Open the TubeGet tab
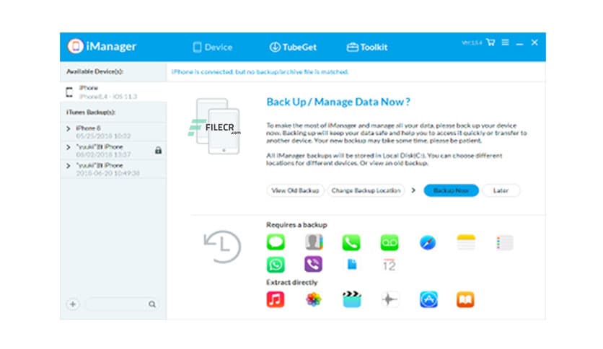The width and height of the screenshot is (603, 349). 293,47
